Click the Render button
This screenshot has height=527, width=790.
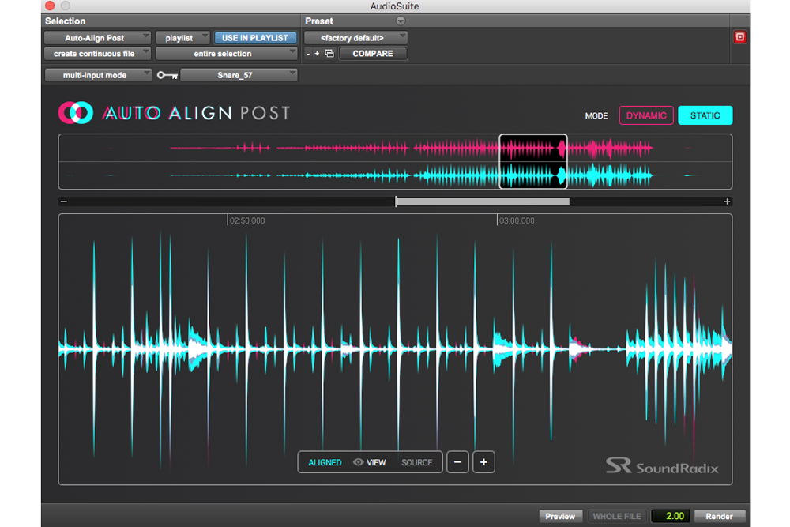tap(719, 516)
